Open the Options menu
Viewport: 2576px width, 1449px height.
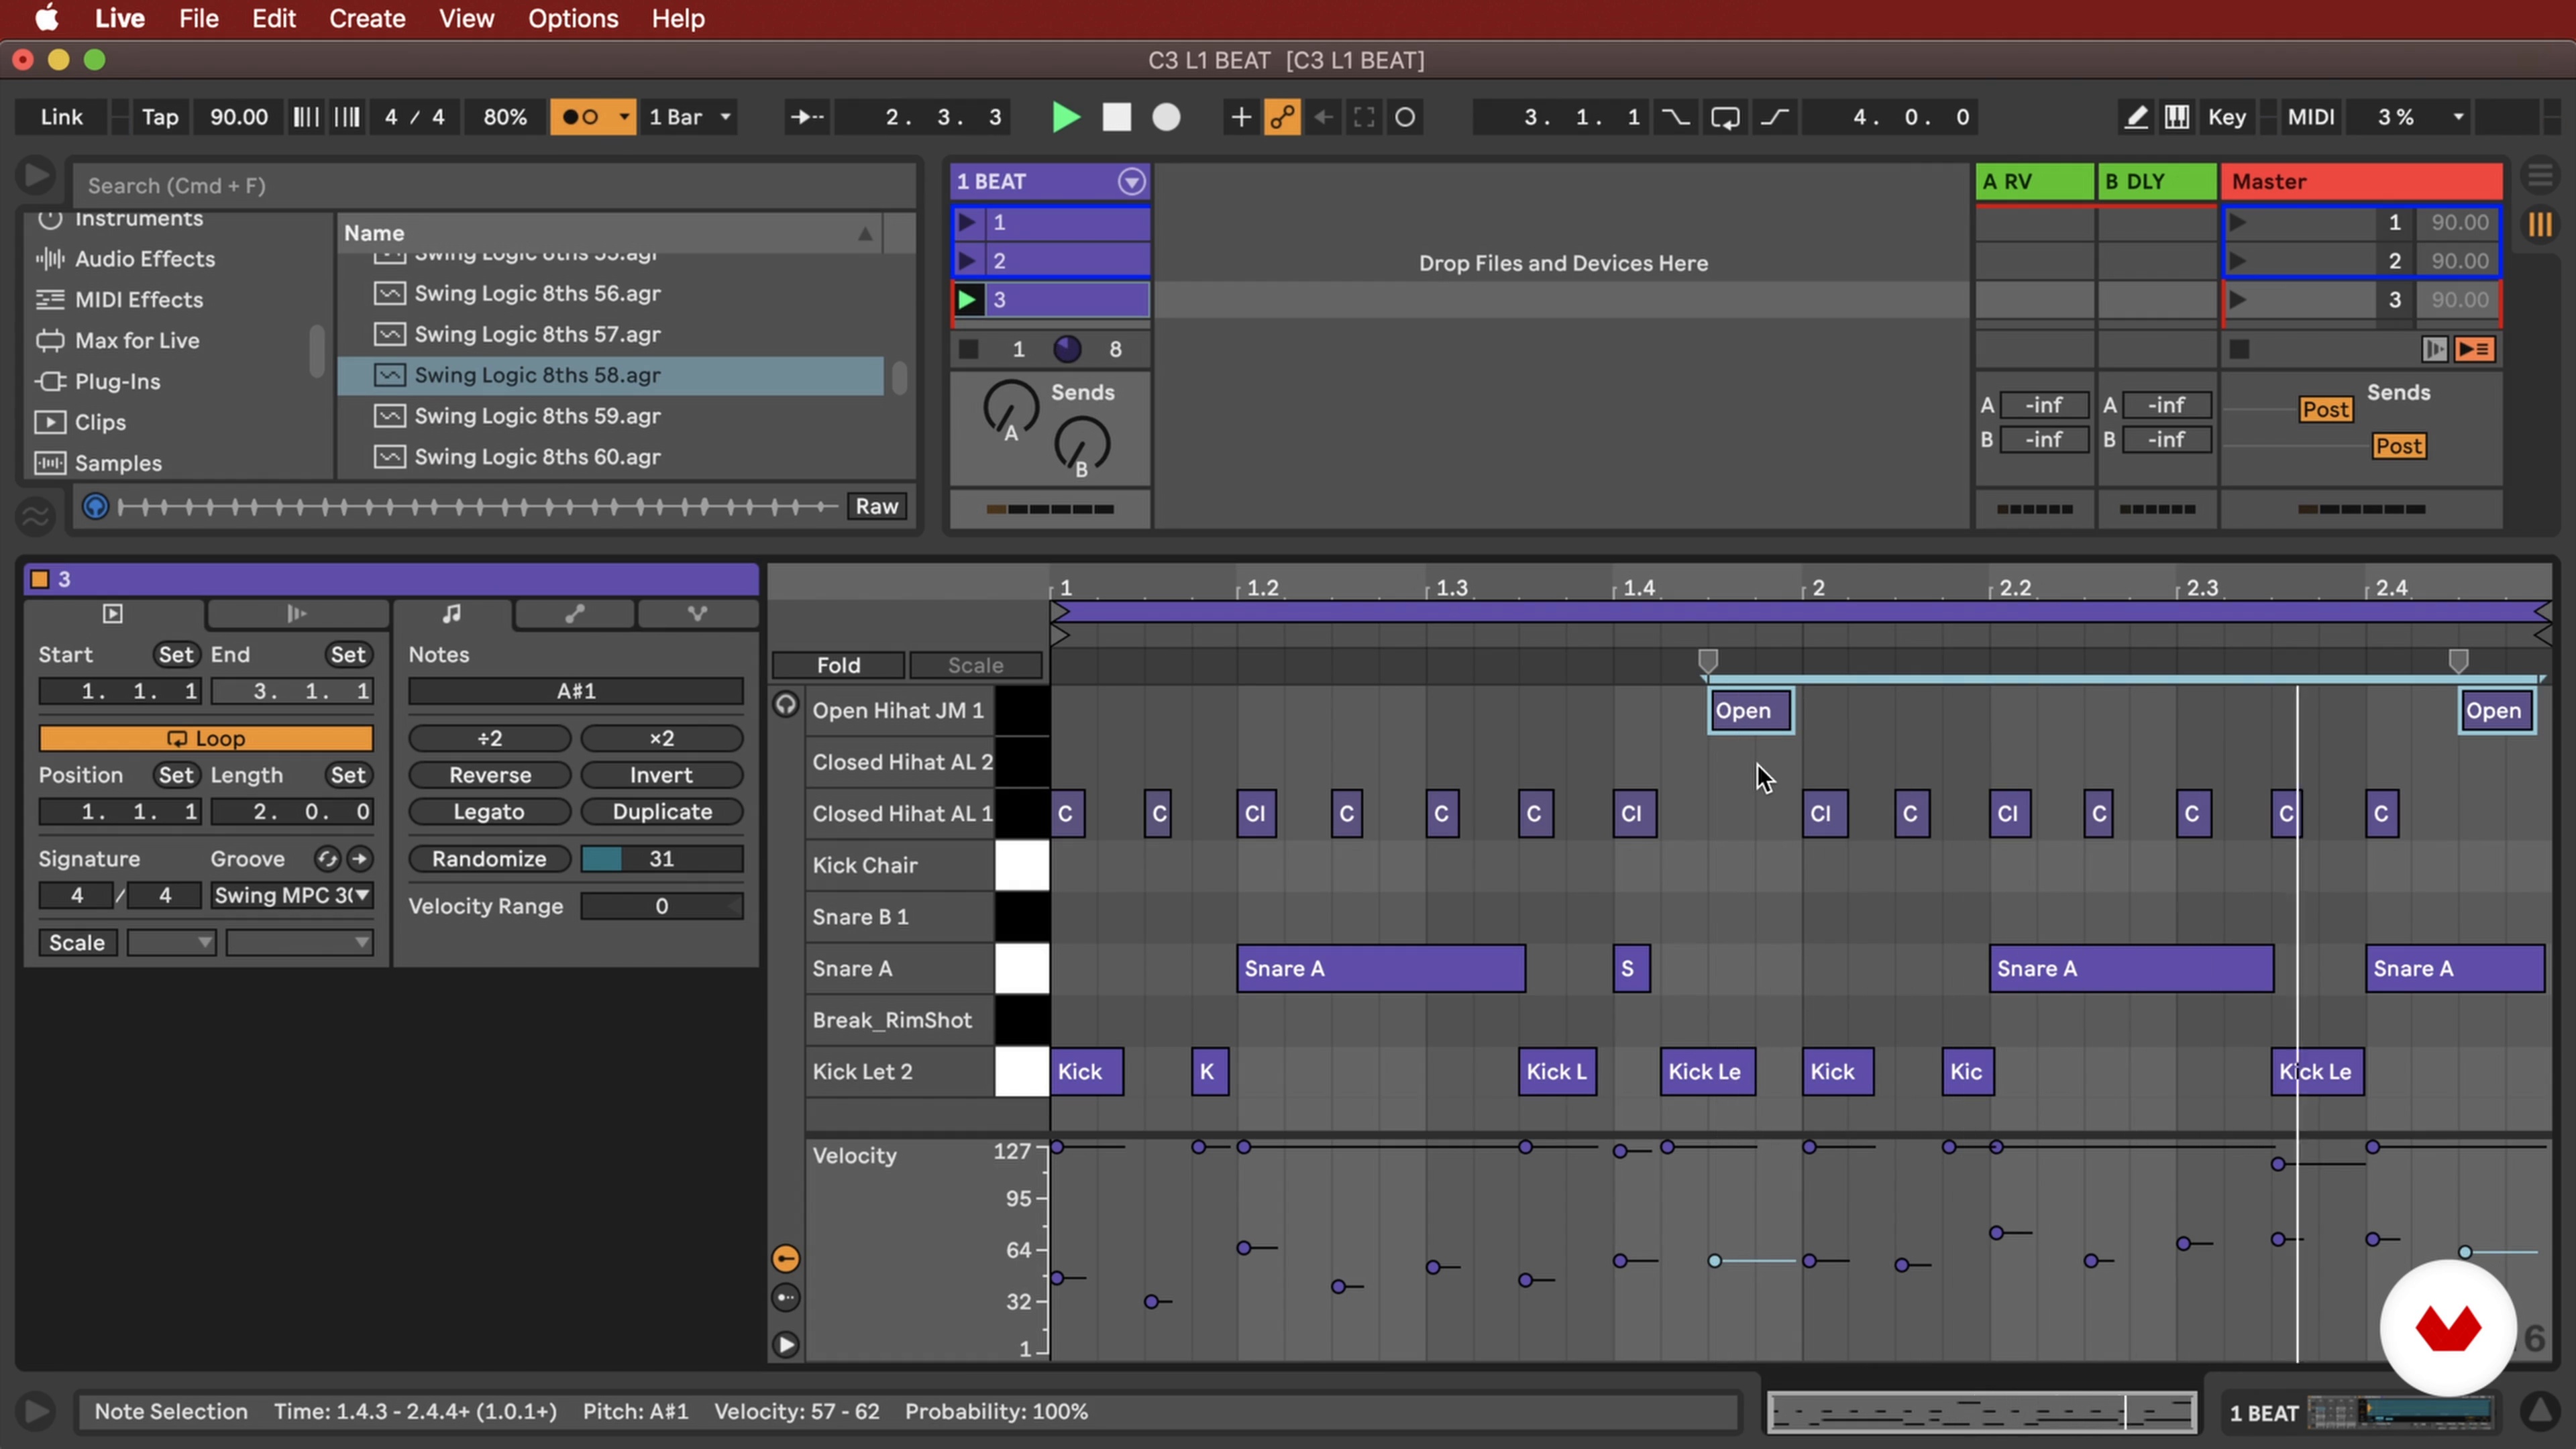click(x=573, y=18)
